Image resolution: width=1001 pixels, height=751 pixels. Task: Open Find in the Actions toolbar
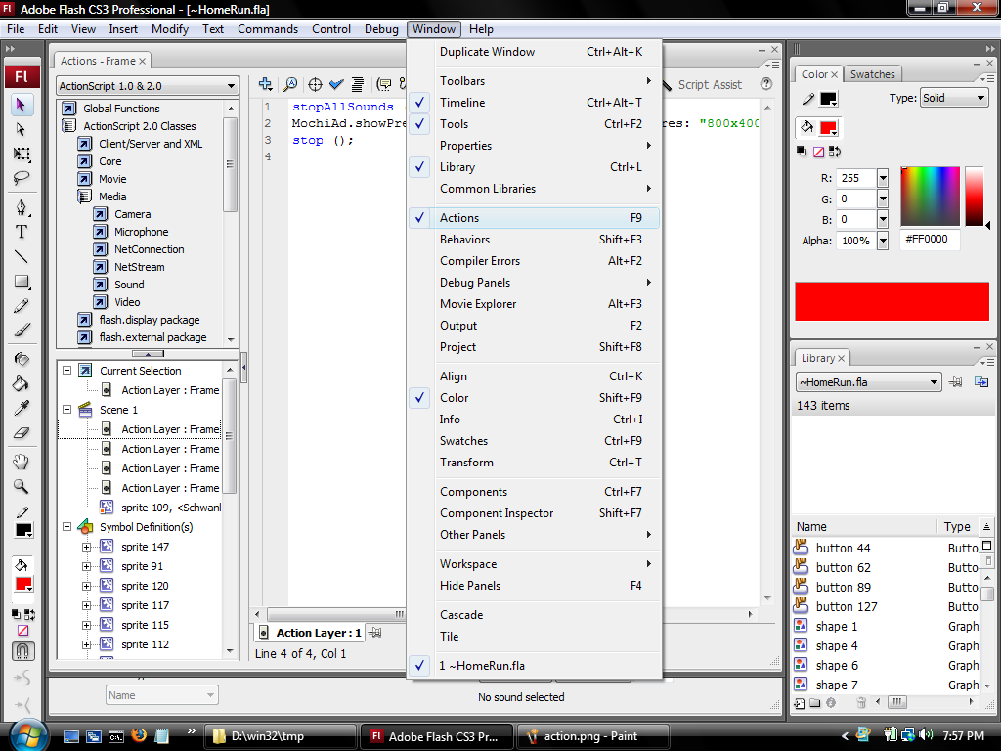(289, 84)
